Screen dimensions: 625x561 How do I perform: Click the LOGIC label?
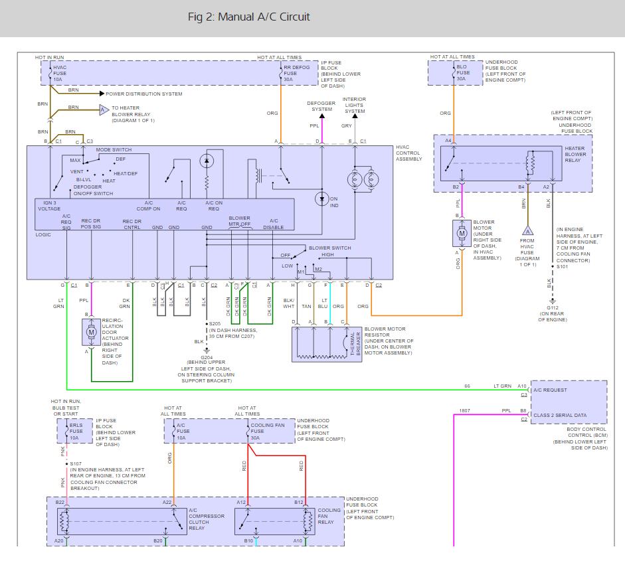coord(43,234)
